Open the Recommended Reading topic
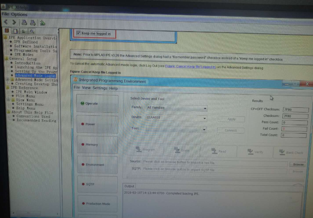Image resolution: width=313 pixels, height=218 pixels. (36, 120)
